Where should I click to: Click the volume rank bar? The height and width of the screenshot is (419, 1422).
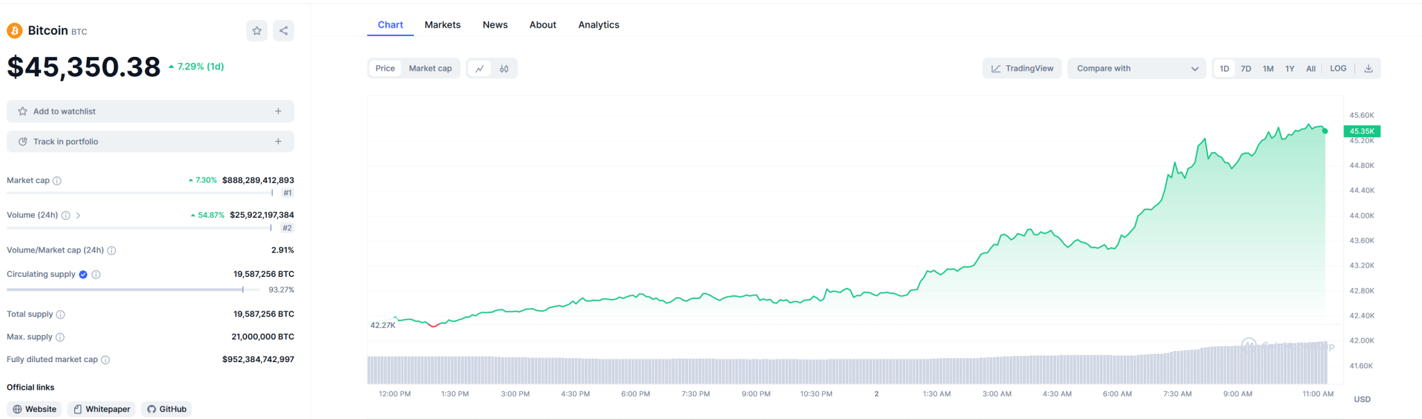(140, 228)
